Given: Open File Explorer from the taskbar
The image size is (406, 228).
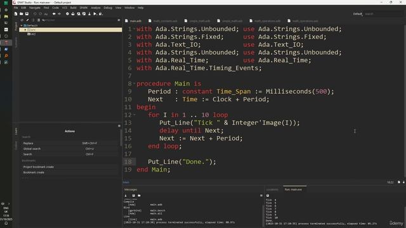Looking at the screenshot, I should (x=6, y=16).
